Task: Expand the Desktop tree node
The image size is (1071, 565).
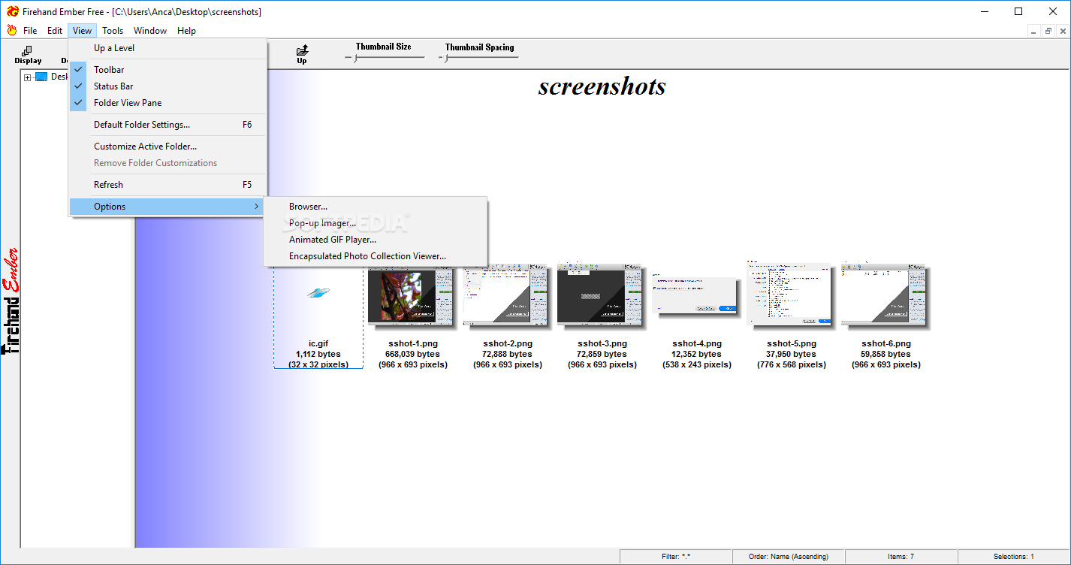Action: coord(28,77)
